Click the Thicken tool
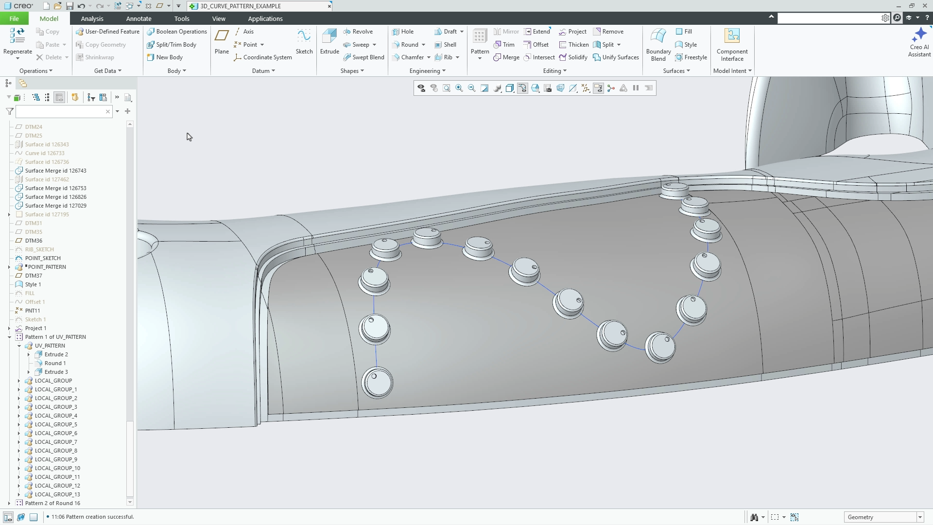933x525 pixels. [574, 44]
